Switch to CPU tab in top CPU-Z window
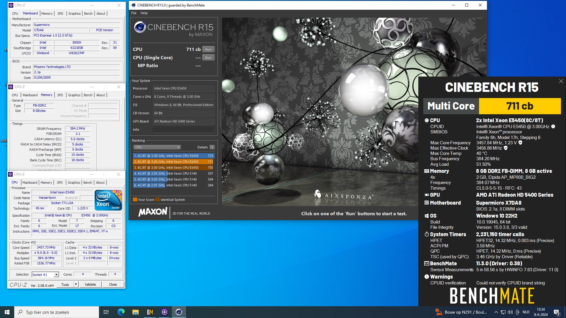This screenshot has height=318, width=566. coord(15,14)
